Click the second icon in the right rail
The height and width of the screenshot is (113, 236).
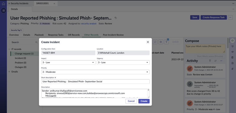tap(232, 46)
